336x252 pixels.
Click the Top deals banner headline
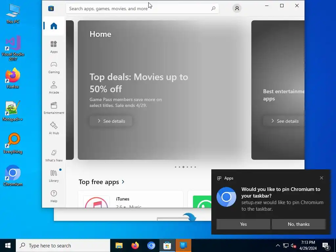(x=139, y=83)
